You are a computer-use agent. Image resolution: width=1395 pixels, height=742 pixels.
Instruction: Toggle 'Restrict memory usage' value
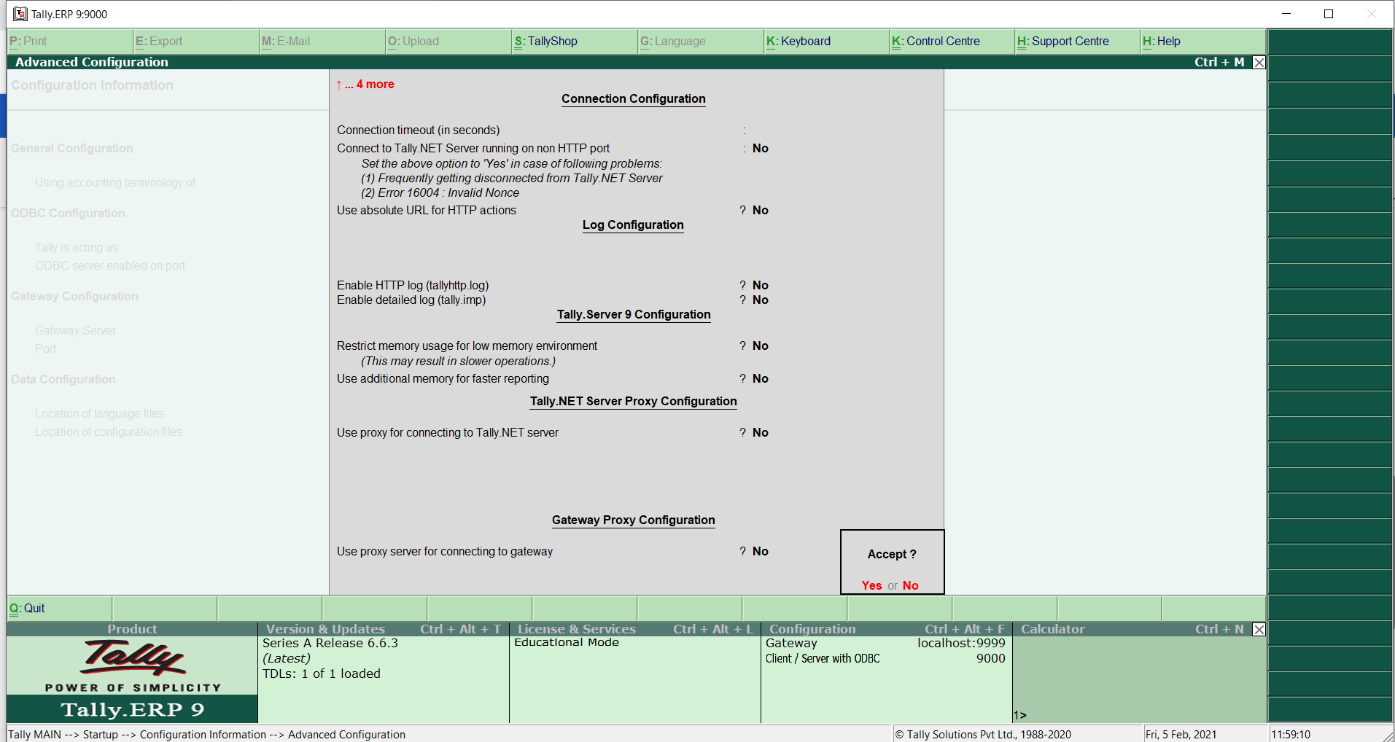(761, 345)
